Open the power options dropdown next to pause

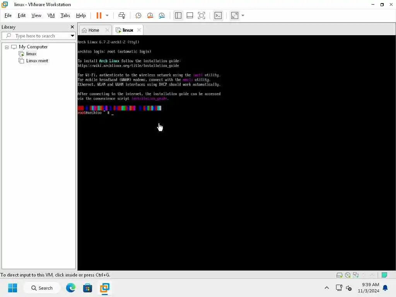tap(107, 15)
